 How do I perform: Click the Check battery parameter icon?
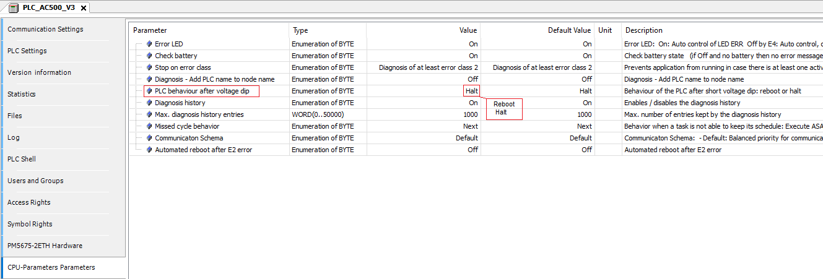pos(149,56)
